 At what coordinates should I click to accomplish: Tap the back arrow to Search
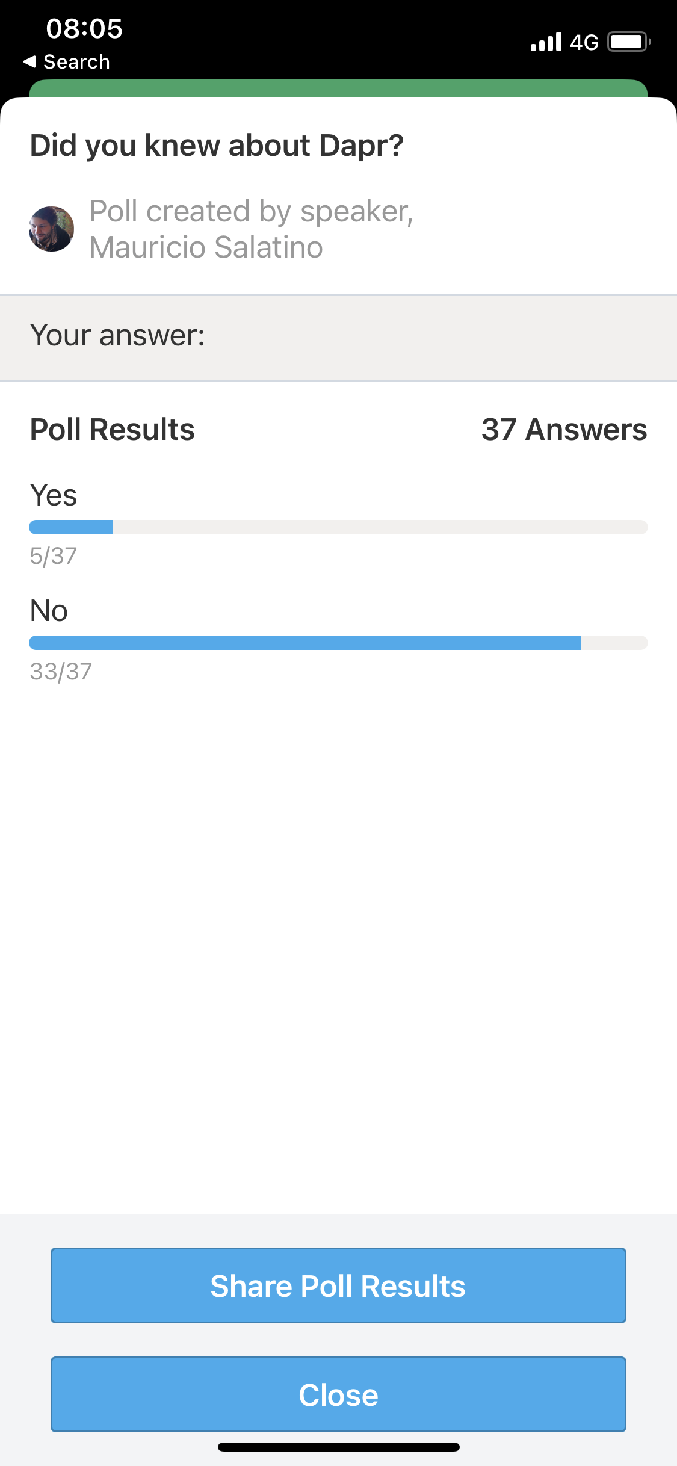[29, 61]
